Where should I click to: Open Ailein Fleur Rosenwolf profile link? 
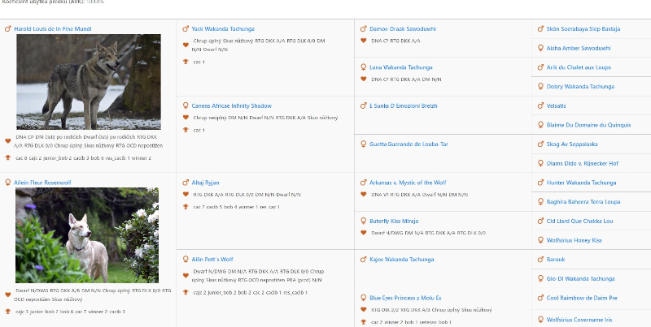click(42, 183)
